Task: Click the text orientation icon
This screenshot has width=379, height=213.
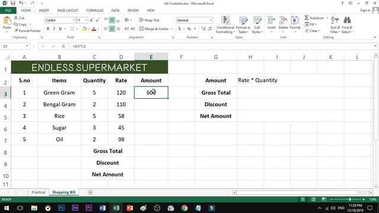Action: (x=127, y=20)
